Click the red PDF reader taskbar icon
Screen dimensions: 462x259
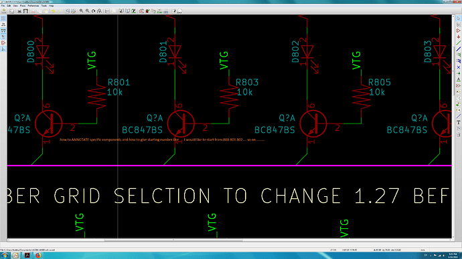27,256
